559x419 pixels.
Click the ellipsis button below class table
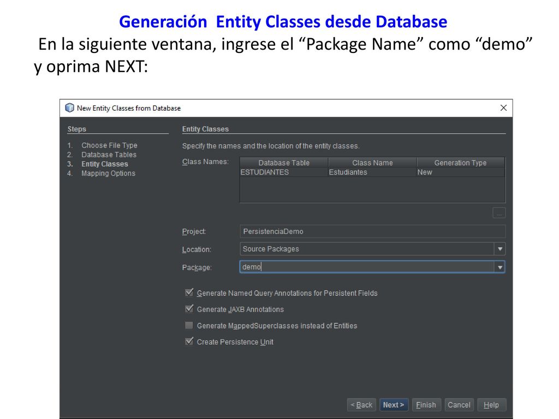point(499,213)
